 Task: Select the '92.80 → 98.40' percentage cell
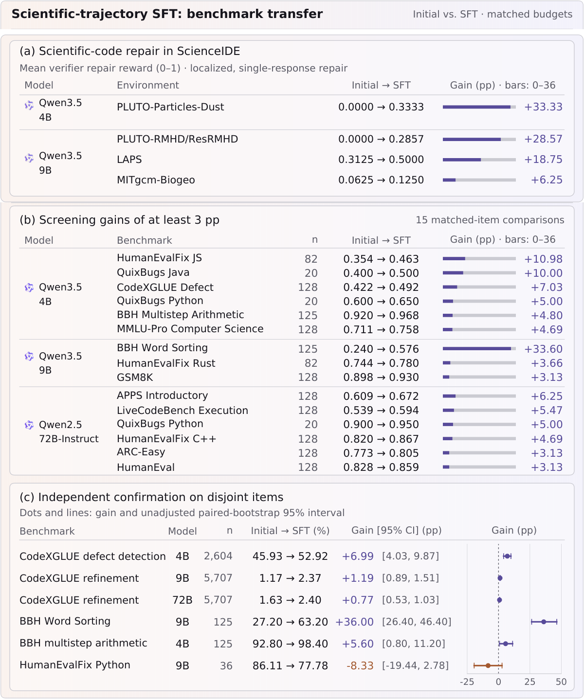290,644
